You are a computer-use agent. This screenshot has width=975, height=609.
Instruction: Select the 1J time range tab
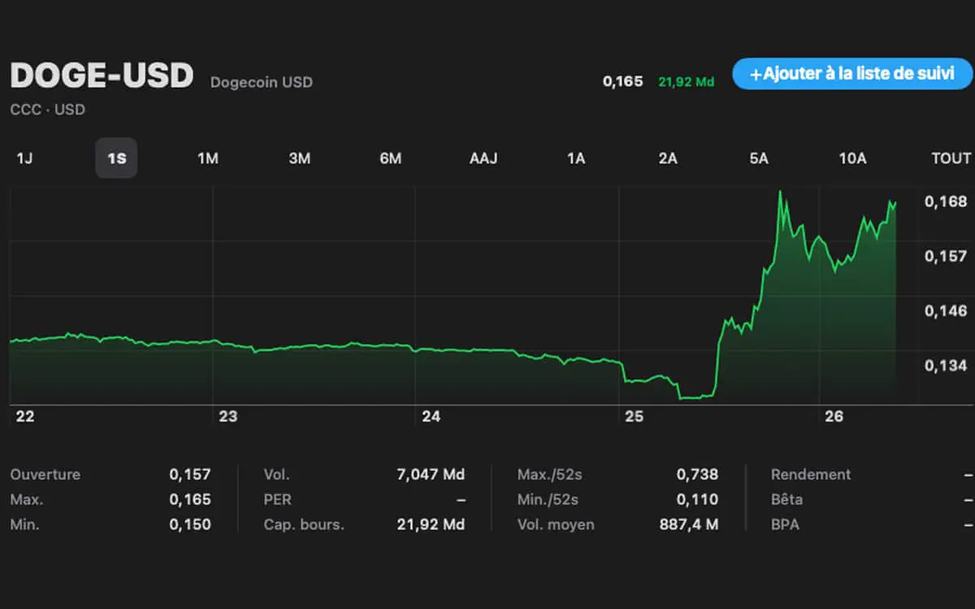24,158
